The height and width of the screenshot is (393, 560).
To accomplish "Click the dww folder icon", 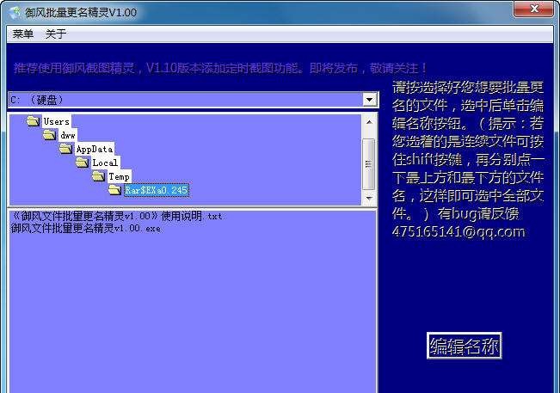I will [x=50, y=135].
